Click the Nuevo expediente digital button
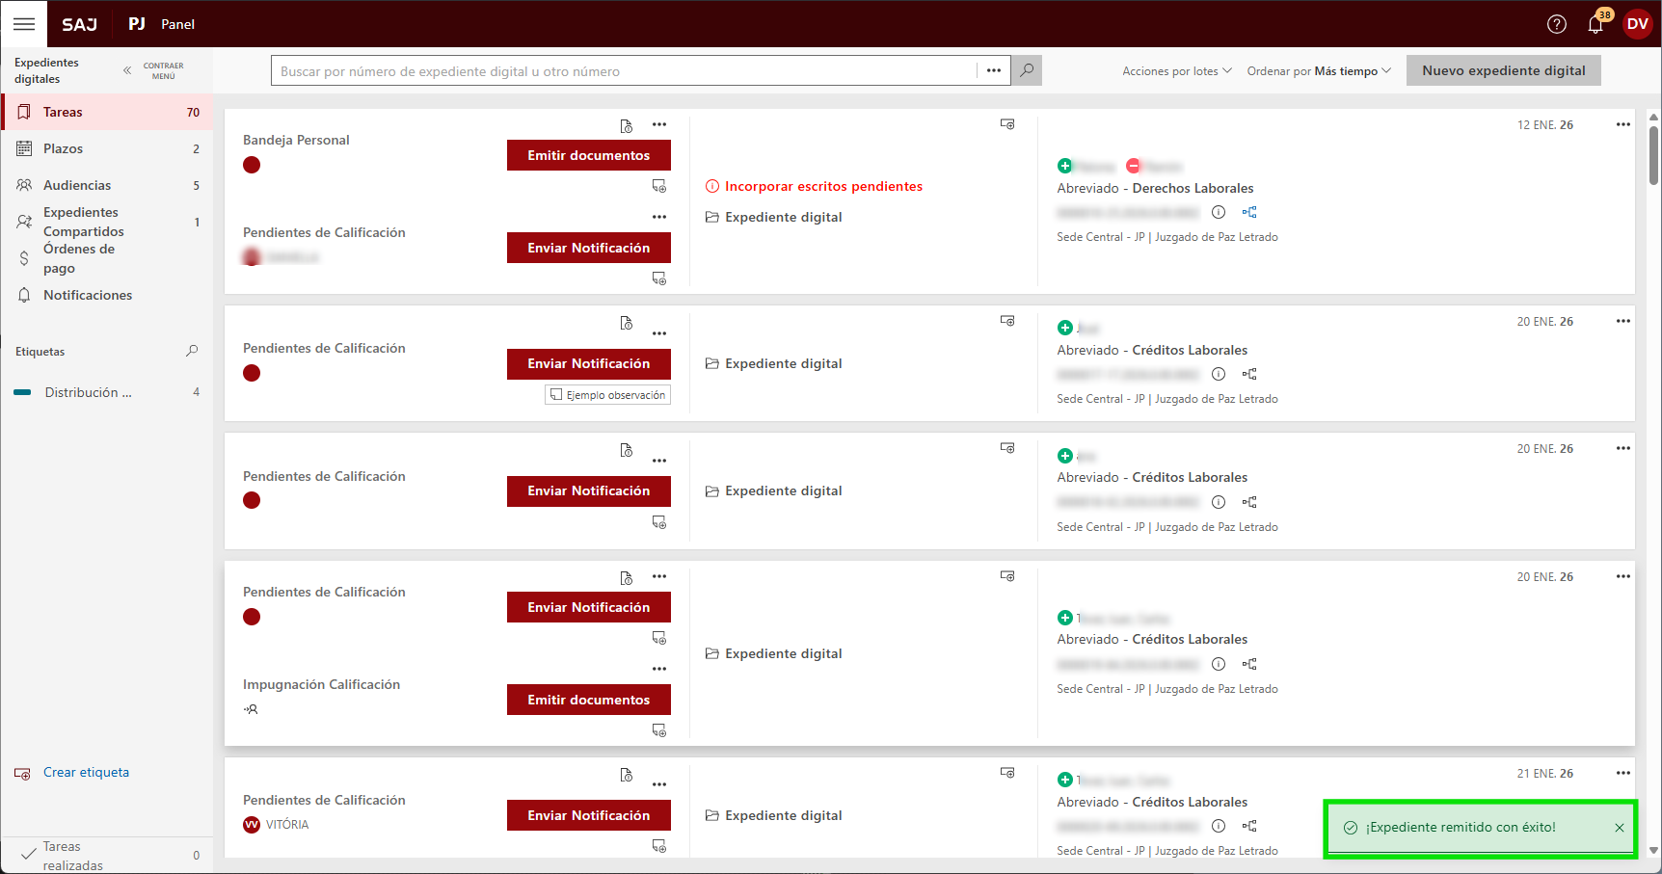Screen dimensions: 1662x874 point(1503,70)
